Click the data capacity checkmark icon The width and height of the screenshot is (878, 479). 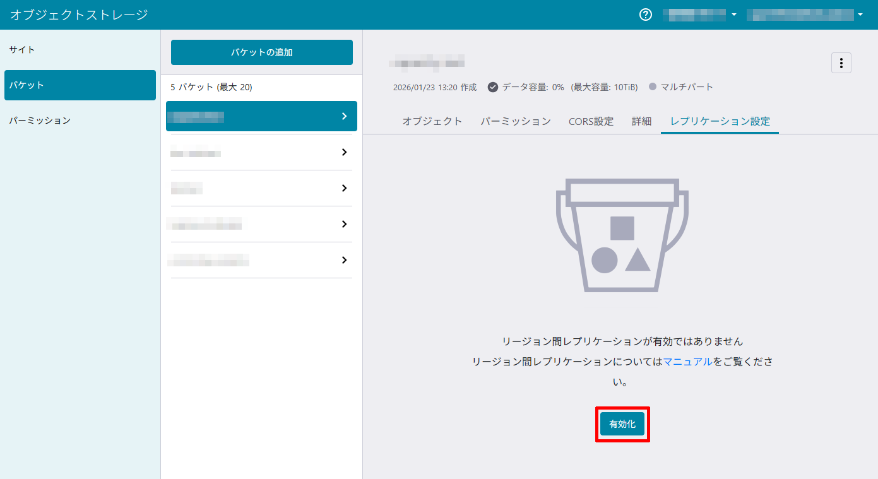click(493, 87)
